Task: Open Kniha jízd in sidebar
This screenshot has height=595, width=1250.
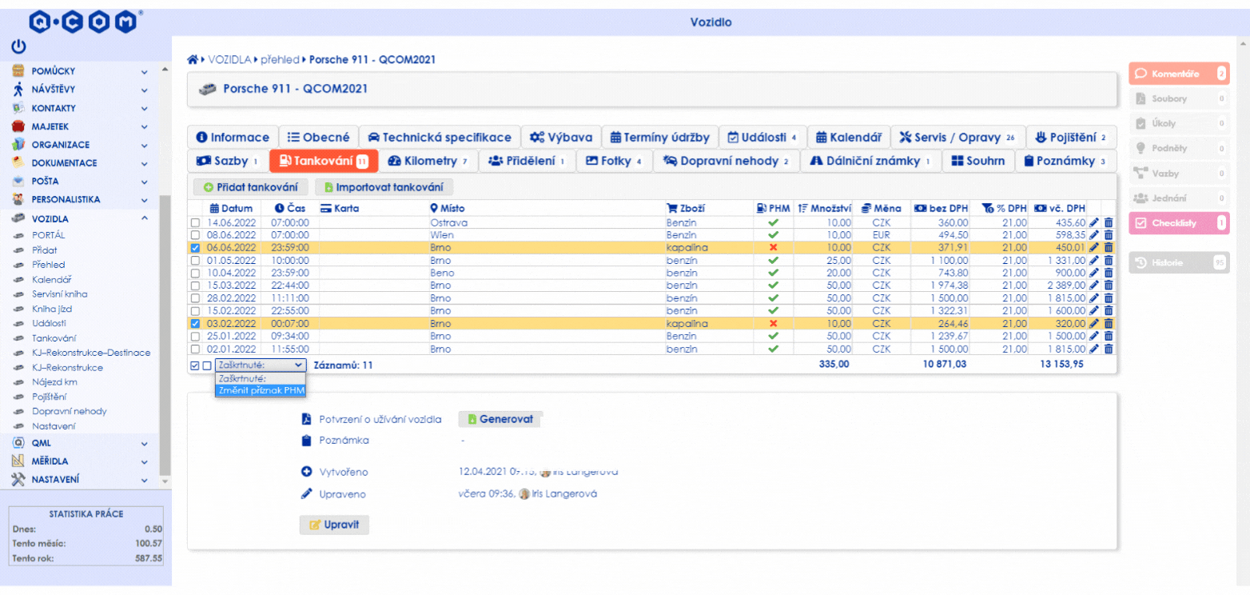Action: (54, 309)
